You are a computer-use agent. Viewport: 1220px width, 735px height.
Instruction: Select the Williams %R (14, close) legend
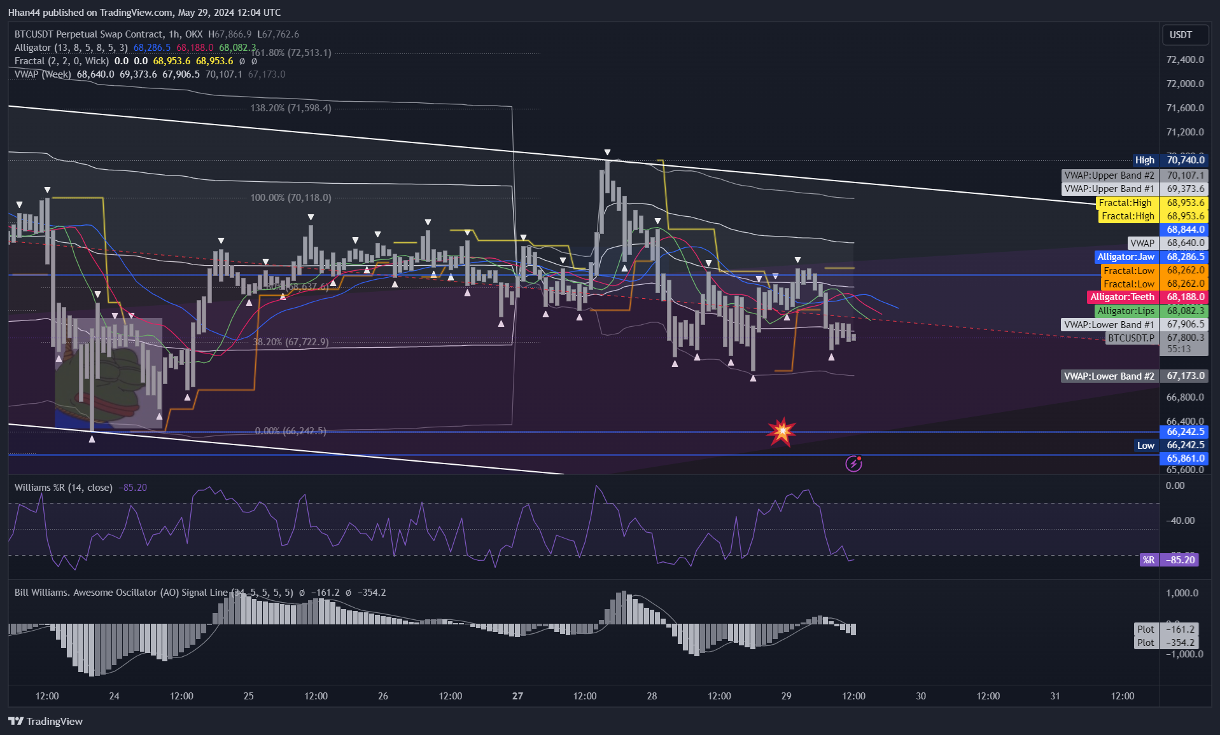coord(63,488)
